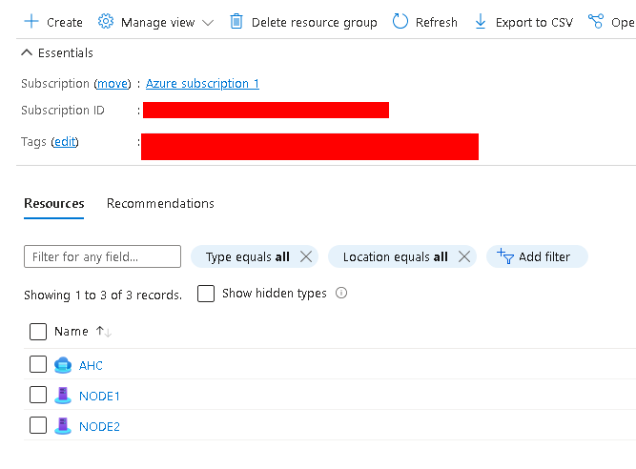Switch to the Recommendations tab
Screen dimensions: 636x469
coord(160,203)
